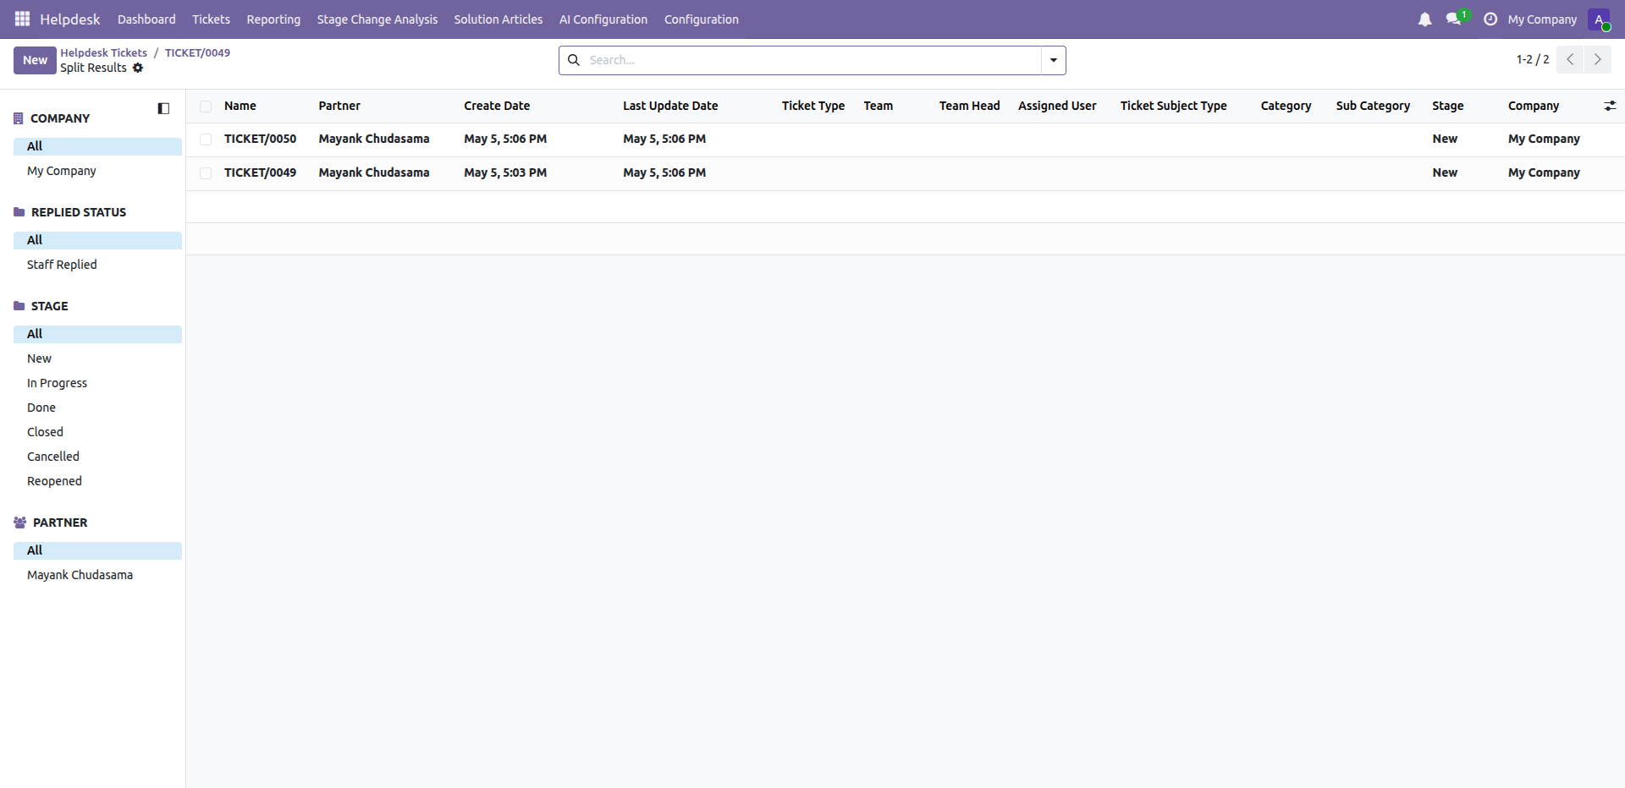The width and height of the screenshot is (1625, 788).
Task: Sort by Name column header
Action: point(240,106)
